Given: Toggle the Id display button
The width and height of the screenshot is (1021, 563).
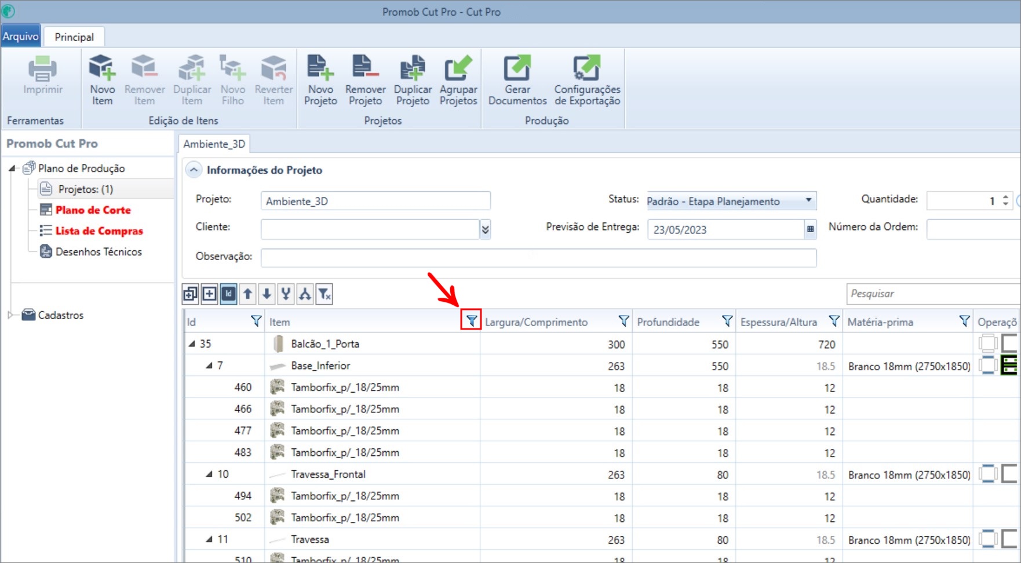Looking at the screenshot, I should pyautogui.click(x=228, y=294).
